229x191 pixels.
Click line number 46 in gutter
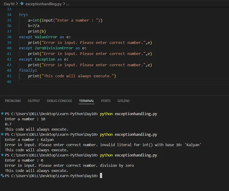point(9,82)
